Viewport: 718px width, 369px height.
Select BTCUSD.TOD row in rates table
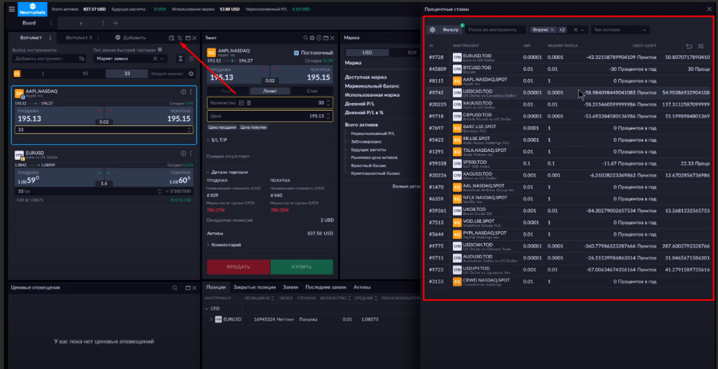tap(569, 69)
